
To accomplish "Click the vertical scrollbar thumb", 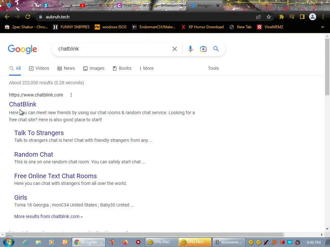I will (327, 67).
